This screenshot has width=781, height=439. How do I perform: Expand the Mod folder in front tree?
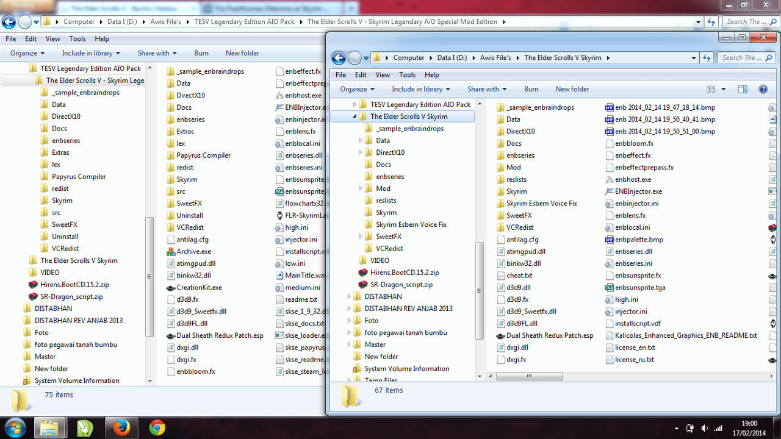[x=361, y=189]
